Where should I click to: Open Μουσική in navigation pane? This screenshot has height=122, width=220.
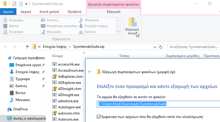(x=20, y=100)
